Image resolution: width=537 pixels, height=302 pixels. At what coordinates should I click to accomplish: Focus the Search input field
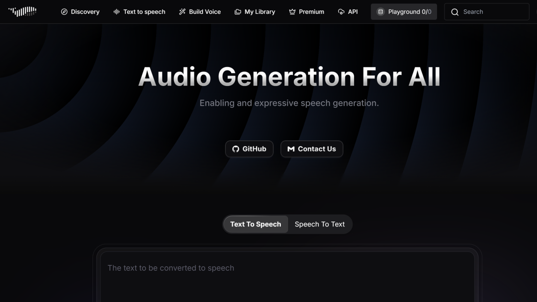[x=487, y=12]
